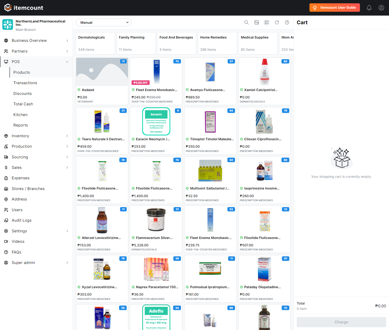Click the Videos camera icon

6,242
